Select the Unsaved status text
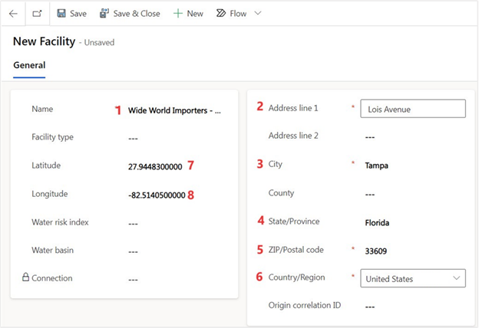Screen dimensions: 479x328 (99, 42)
